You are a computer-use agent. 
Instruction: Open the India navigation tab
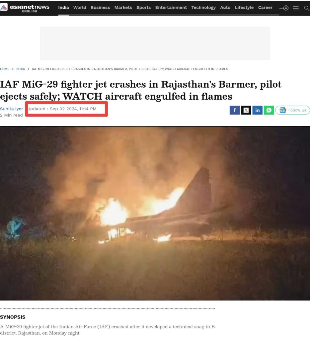(x=63, y=8)
